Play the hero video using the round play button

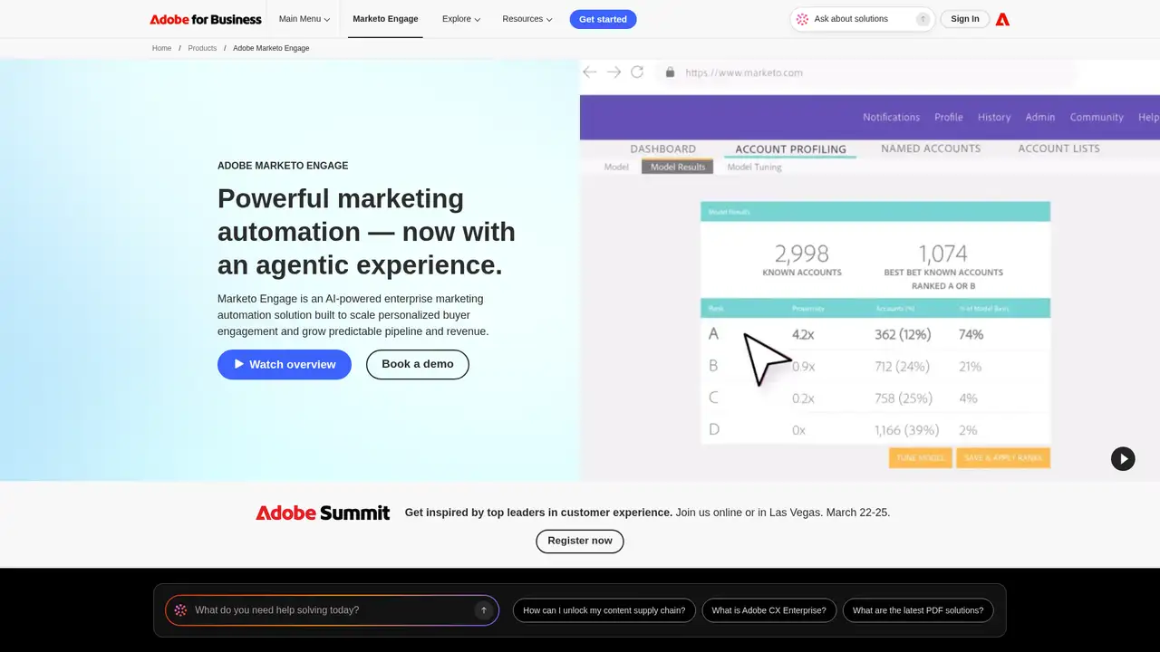1123,459
